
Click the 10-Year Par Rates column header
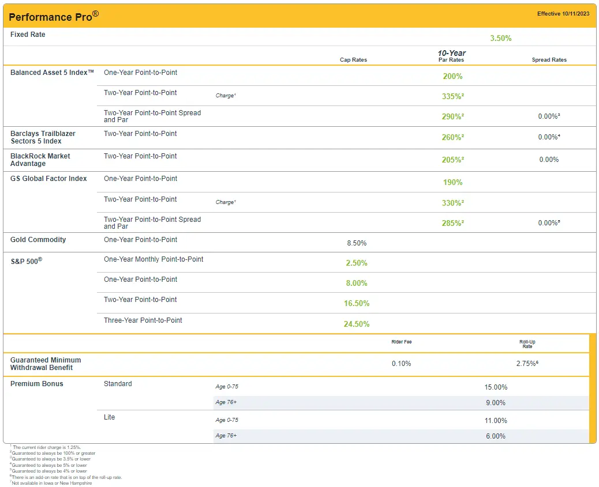coord(451,56)
